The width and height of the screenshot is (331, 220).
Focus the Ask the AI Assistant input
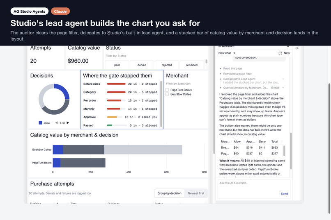coord(254,189)
